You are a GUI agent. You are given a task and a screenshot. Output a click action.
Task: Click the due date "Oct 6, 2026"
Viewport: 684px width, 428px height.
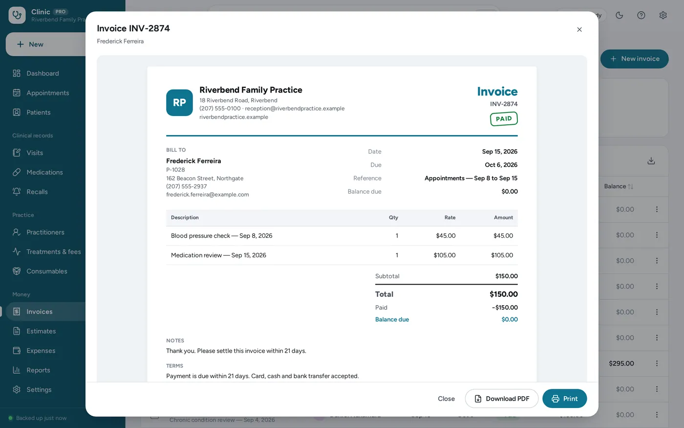tap(501, 165)
